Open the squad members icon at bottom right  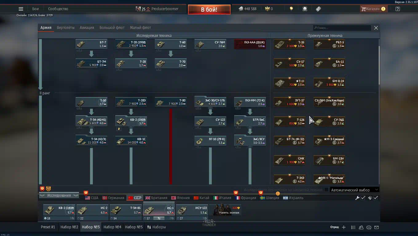(361, 227)
